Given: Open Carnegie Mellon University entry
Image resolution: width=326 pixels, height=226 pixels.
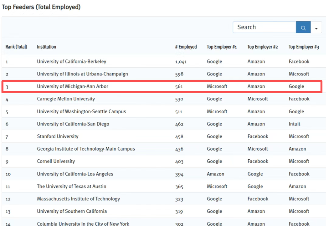Looking at the screenshot, I should [66, 99].
